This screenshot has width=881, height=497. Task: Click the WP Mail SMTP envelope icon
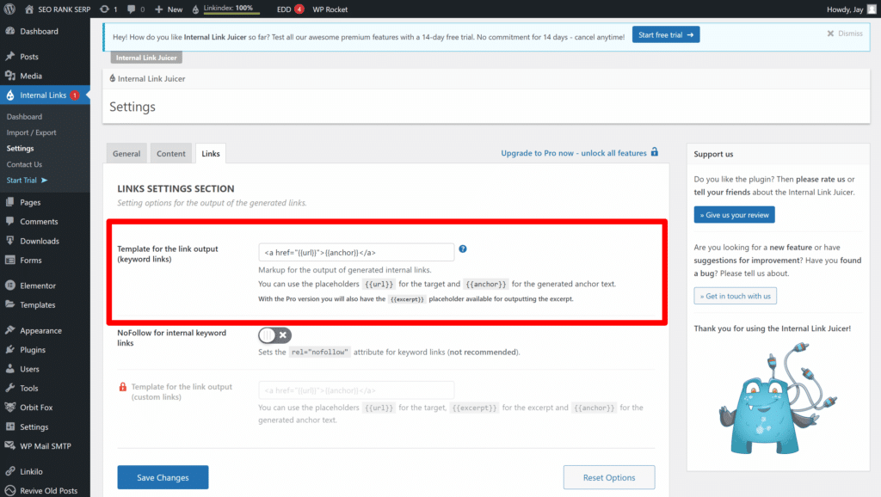[10, 446]
